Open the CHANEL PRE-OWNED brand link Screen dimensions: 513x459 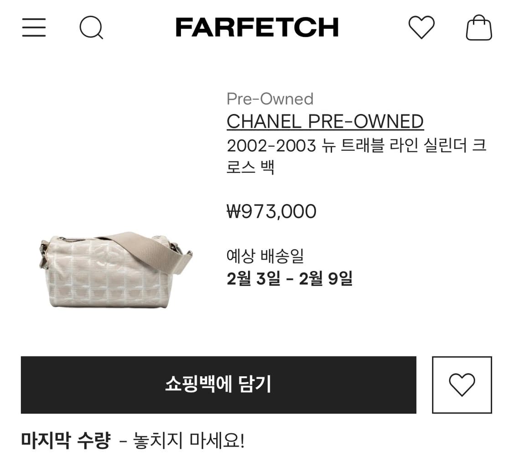(x=325, y=121)
